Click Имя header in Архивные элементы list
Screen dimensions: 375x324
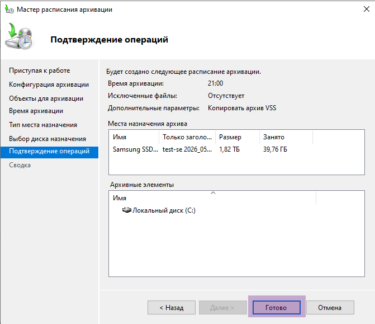point(212,198)
